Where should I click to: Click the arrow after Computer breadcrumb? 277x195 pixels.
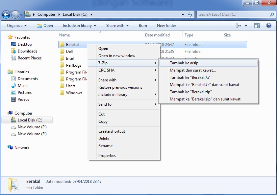point(59,14)
